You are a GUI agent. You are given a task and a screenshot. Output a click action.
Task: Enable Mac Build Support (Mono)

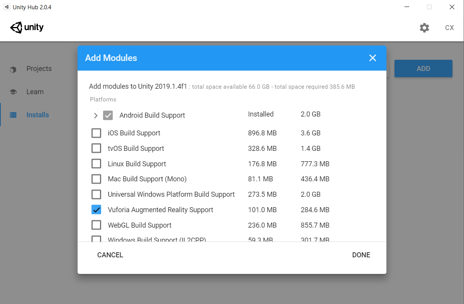point(96,179)
